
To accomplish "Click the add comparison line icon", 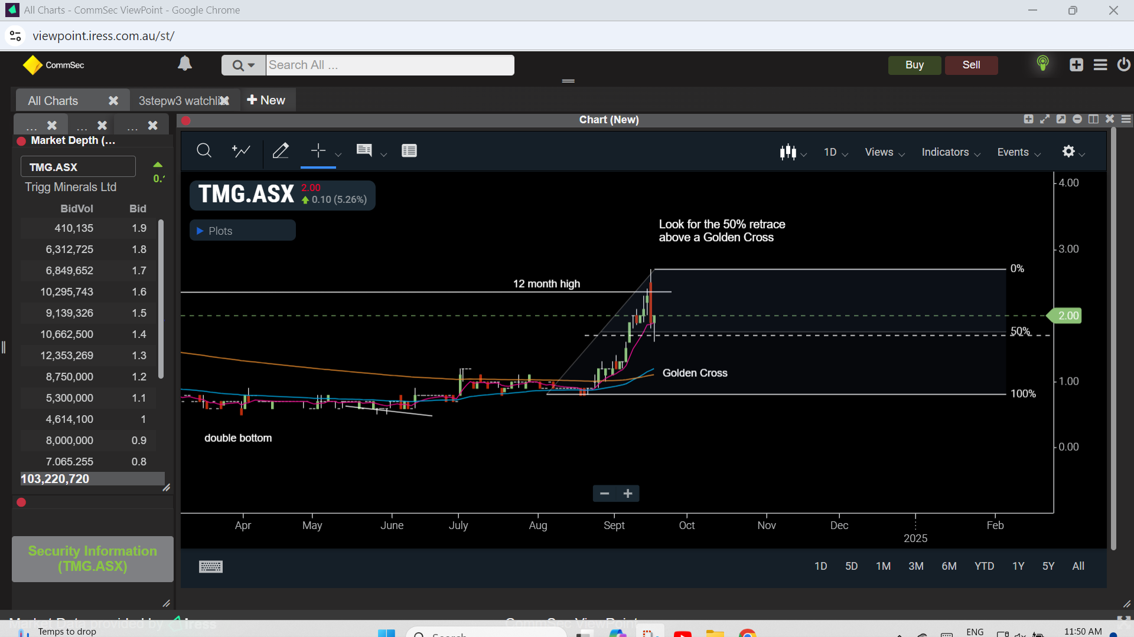I will (x=241, y=151).
